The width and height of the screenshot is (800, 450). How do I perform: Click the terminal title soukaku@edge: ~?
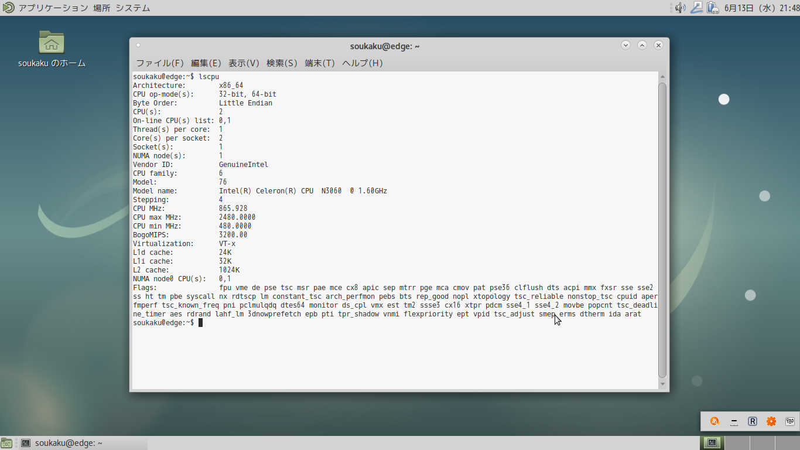pos(385,46)
